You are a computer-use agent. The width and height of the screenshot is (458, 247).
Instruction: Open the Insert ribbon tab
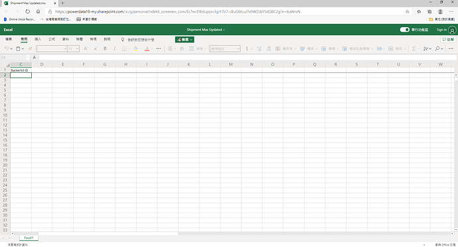[x=38, y=39]
